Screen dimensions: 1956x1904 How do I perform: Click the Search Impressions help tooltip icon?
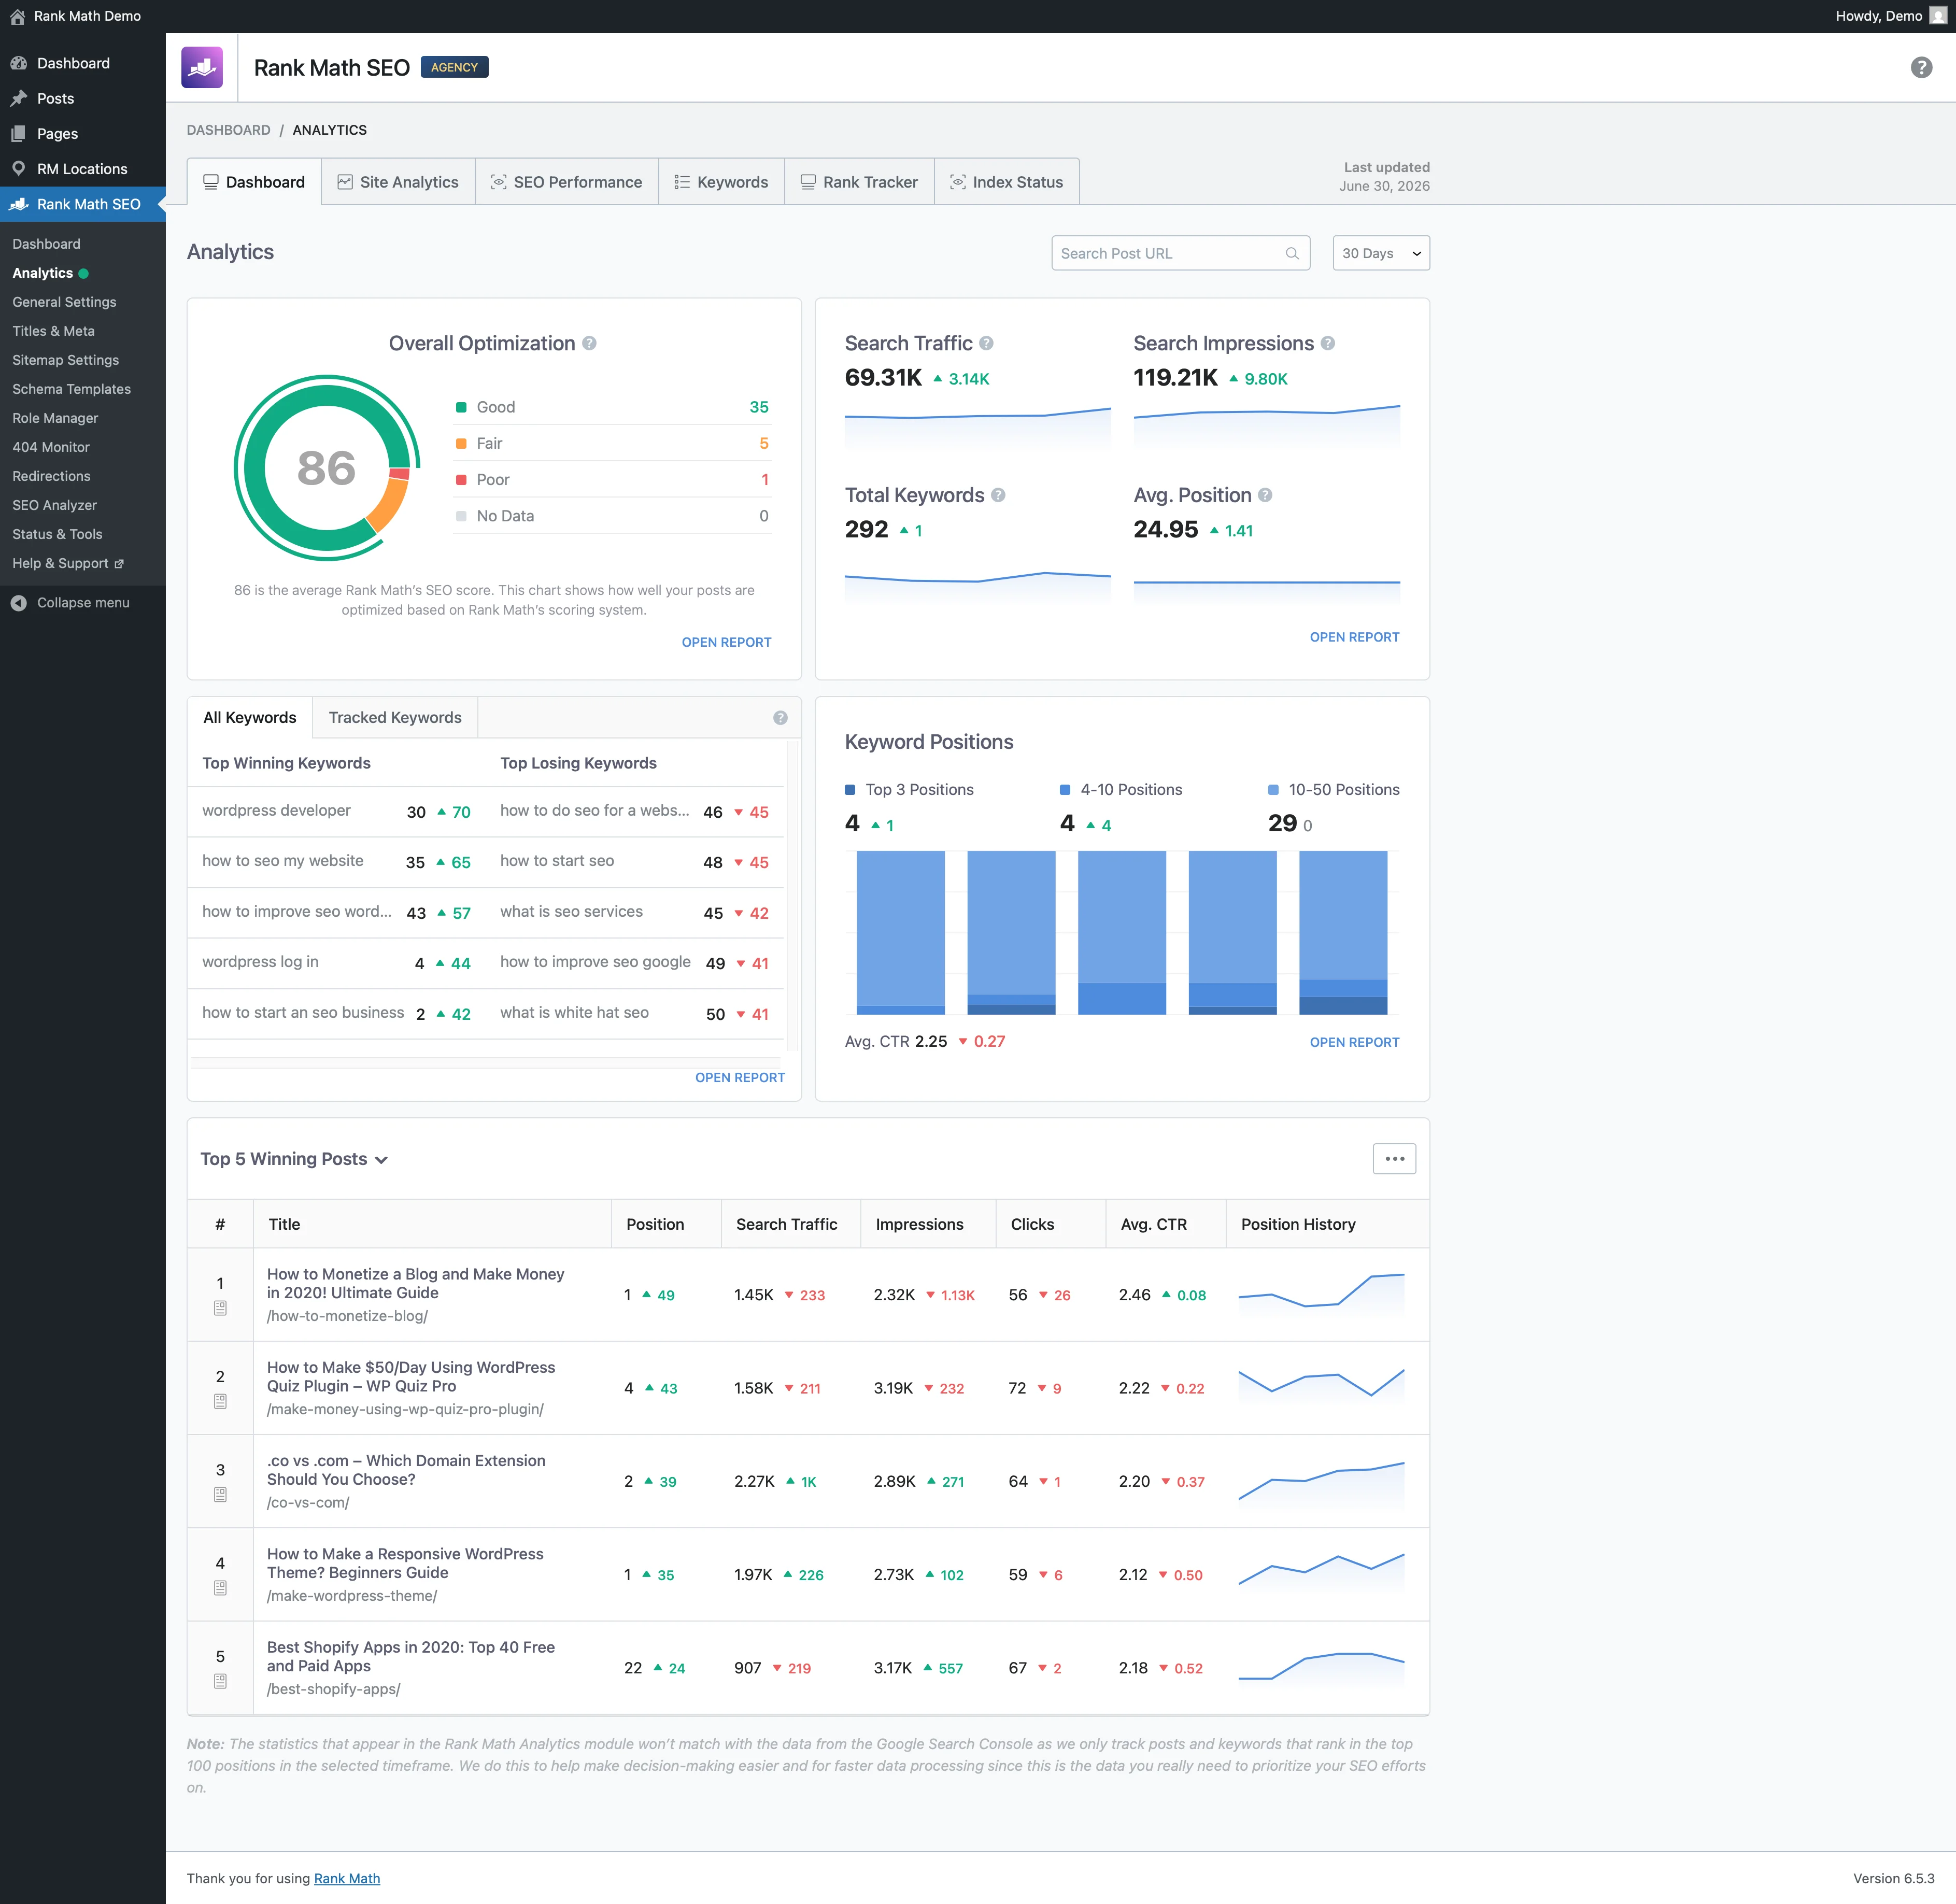pos(1327,343)
